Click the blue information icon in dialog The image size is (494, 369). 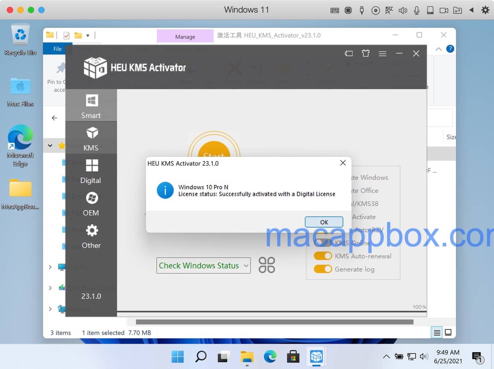pos(165,190)
